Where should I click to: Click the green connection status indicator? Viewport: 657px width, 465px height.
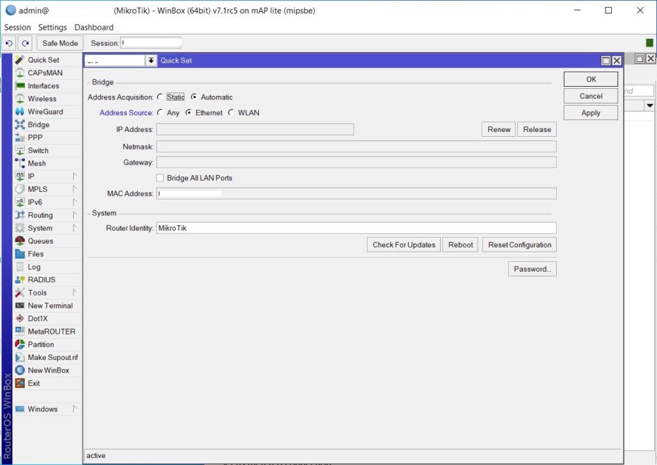click(648, 42)
